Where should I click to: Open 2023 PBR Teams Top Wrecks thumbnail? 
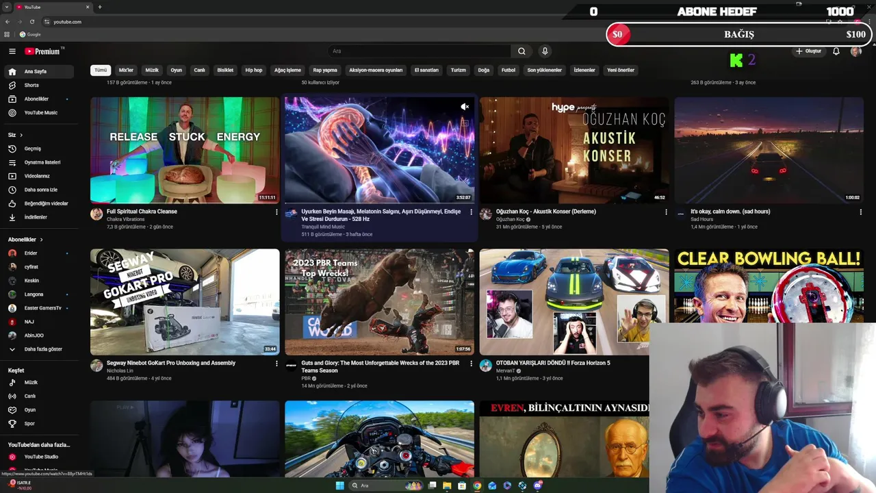[x=379, y=302]
